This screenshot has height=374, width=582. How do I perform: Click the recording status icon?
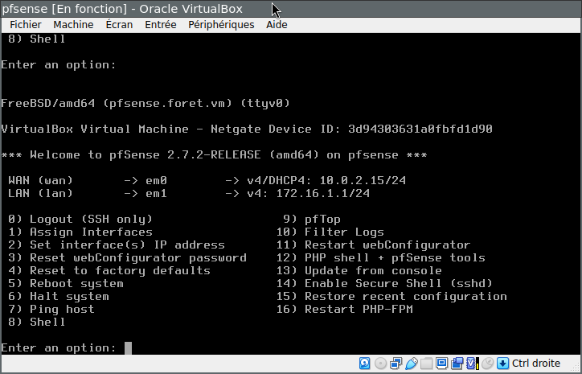point(457,363)
